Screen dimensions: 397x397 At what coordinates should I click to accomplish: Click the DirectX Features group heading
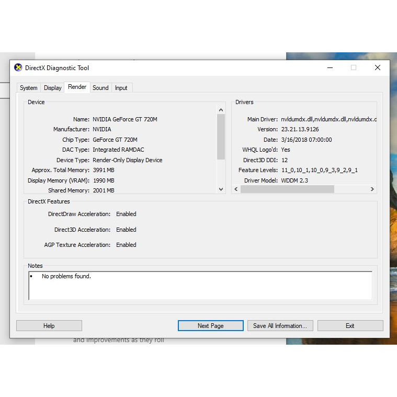click(x=49, y=201)
